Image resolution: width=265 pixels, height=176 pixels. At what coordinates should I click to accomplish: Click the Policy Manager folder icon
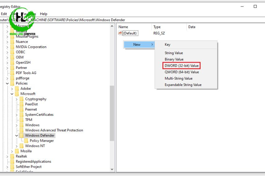click(26, 140)
